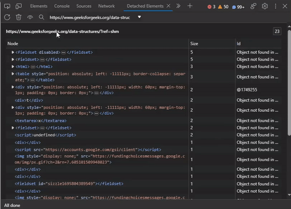Viewport: 291px width, 209px height.
Task: Click the red errors count indicator
Action: 211,6
